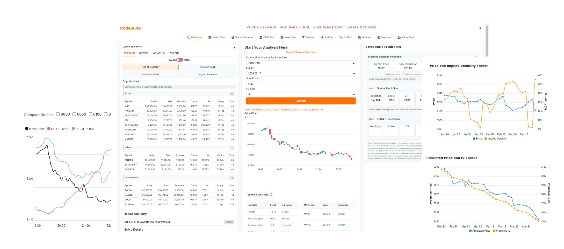The image size is (564, 249).
Task: Refresh the Technical Analysis section
Action: pyautogui.click(x=271, y=195)
